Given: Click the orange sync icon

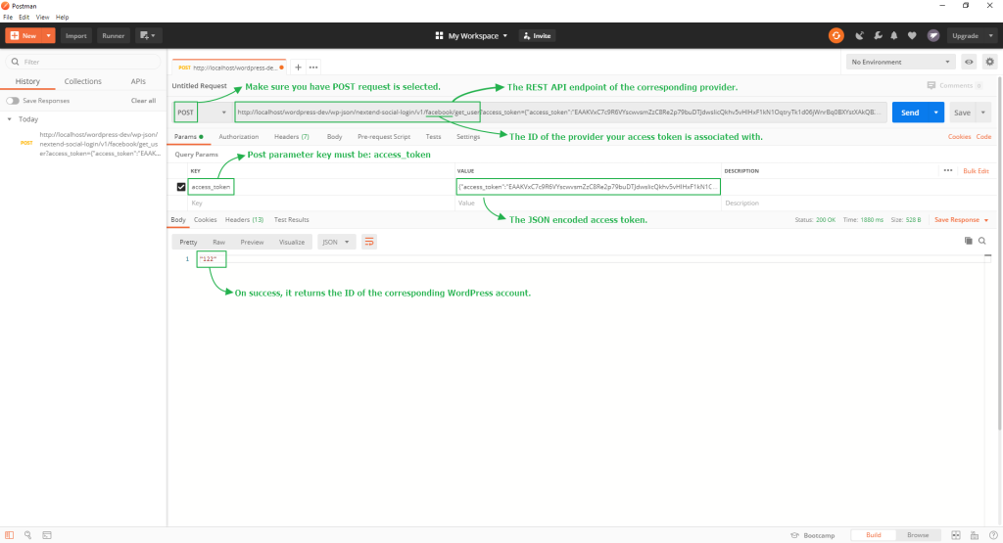Looking at the screenshot, I should (836, 36).
